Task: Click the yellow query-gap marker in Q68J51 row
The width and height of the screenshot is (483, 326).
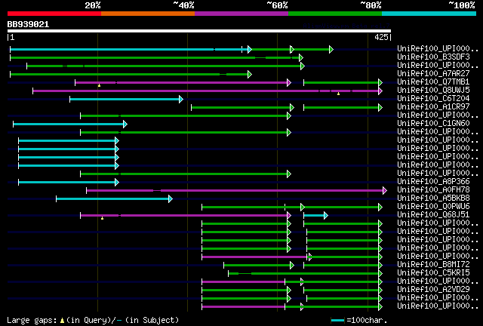Action: [x=103, y=218]
